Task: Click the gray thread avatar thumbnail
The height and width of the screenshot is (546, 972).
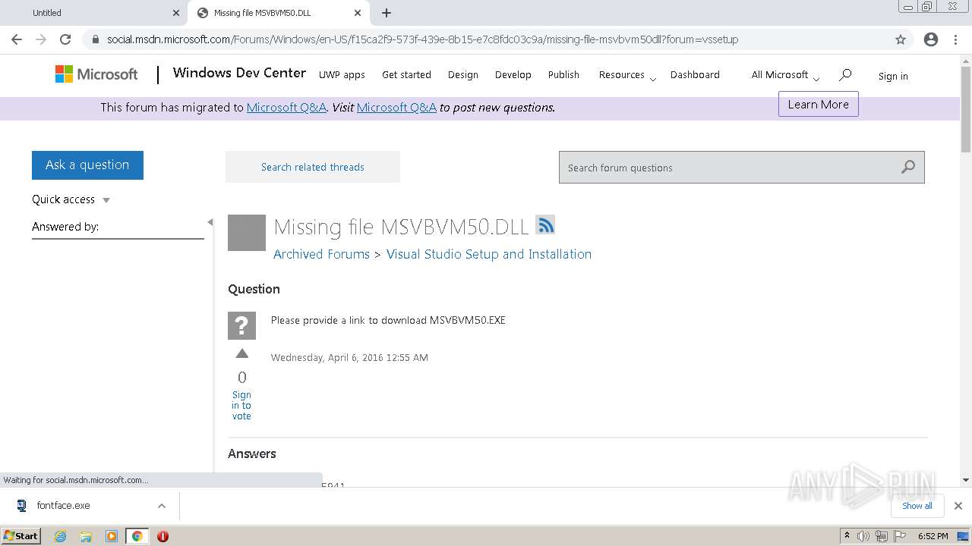Action: pos(247,233)
